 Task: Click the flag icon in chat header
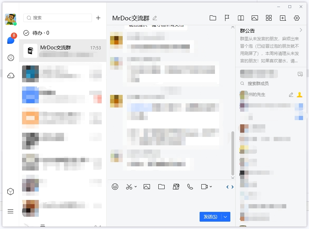point(227,18)
